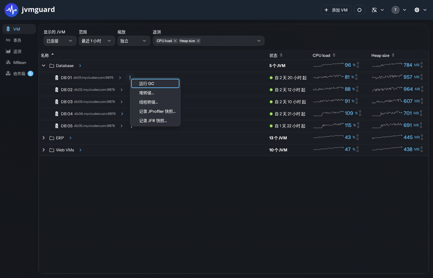The height and width of the screenshot is (278, 433).
Task: Open the 收件箱 inbox in sidebar
Action: click(x=19, y=74)
